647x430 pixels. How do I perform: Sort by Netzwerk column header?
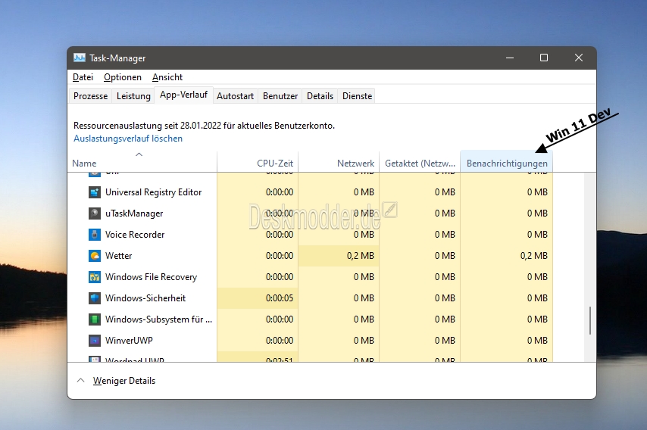point(339,160)
